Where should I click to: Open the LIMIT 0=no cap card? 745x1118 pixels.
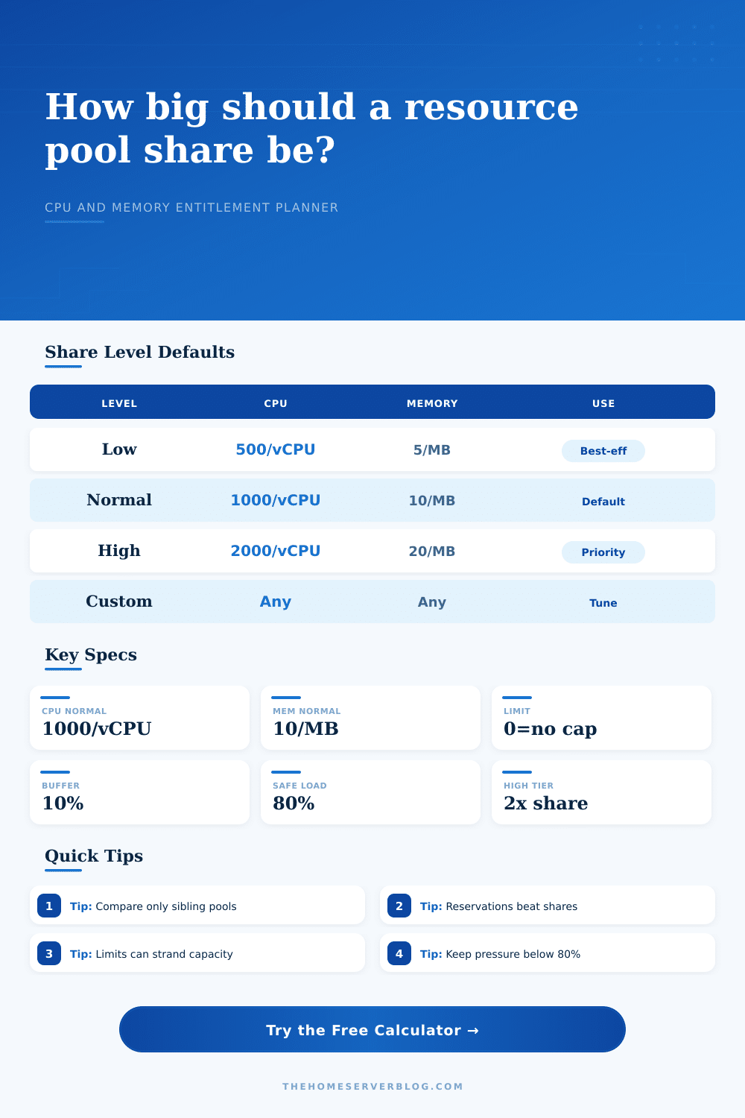(601, 718)
